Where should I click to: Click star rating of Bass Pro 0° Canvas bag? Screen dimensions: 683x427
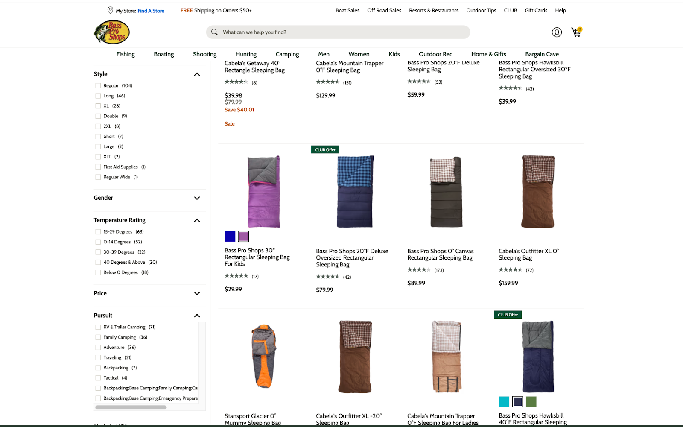click(x=419, y=270)
